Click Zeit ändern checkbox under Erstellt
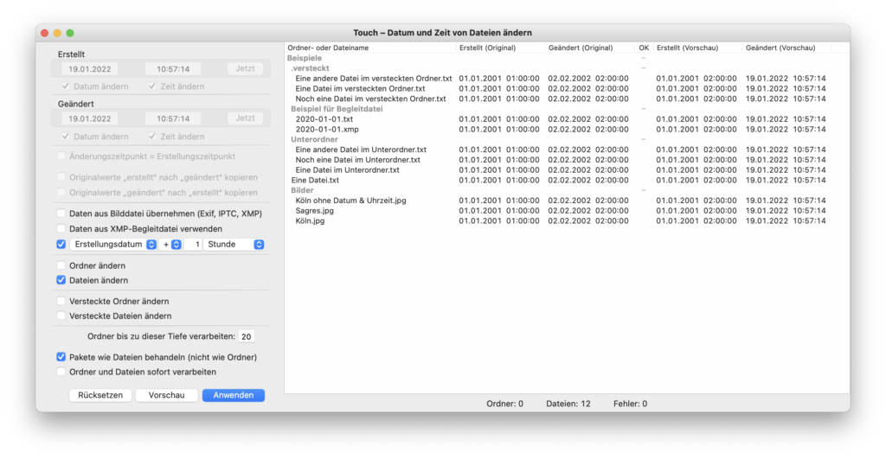Viewport: 886px width, 459px height. (151, 86)
